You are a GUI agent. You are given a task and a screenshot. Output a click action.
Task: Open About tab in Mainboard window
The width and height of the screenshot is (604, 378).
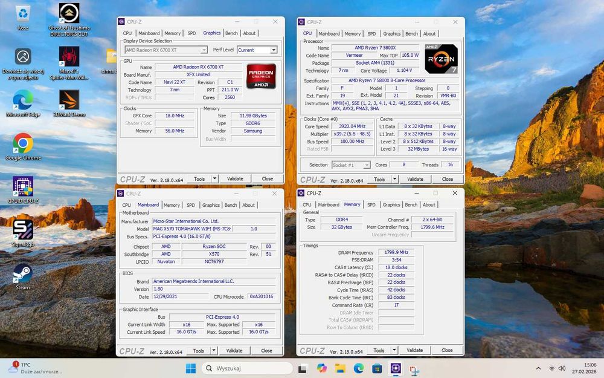248,205
